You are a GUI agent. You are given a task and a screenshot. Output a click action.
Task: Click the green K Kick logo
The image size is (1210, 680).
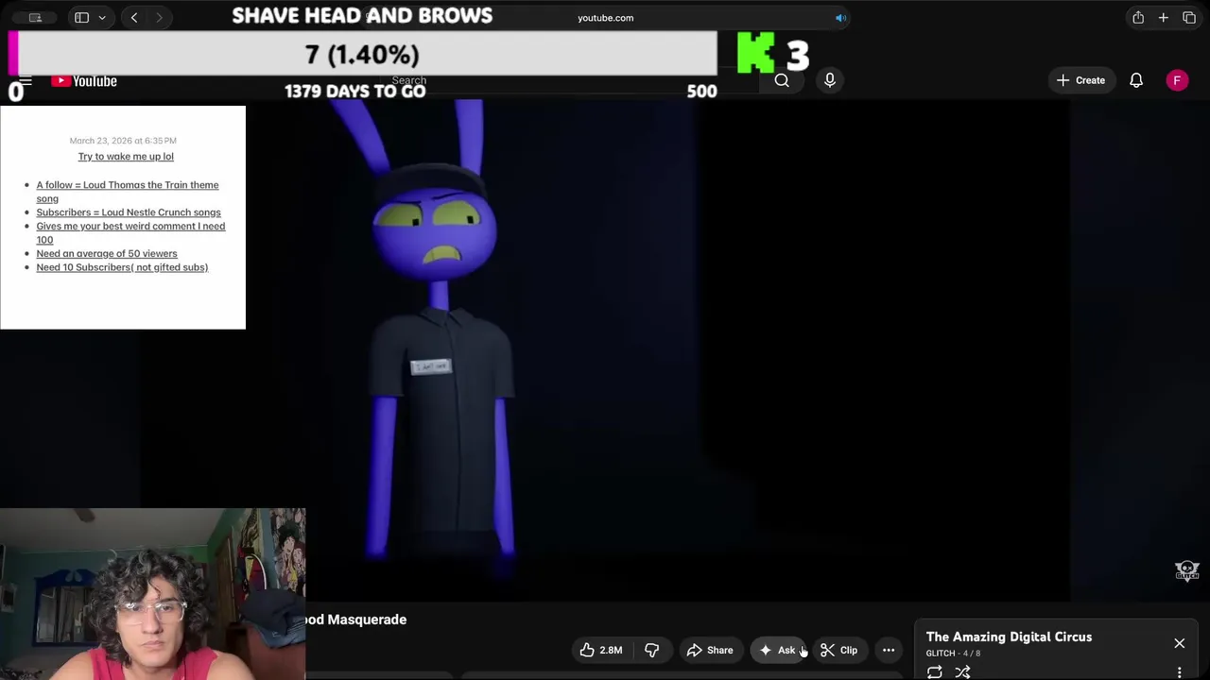point(755,54)
